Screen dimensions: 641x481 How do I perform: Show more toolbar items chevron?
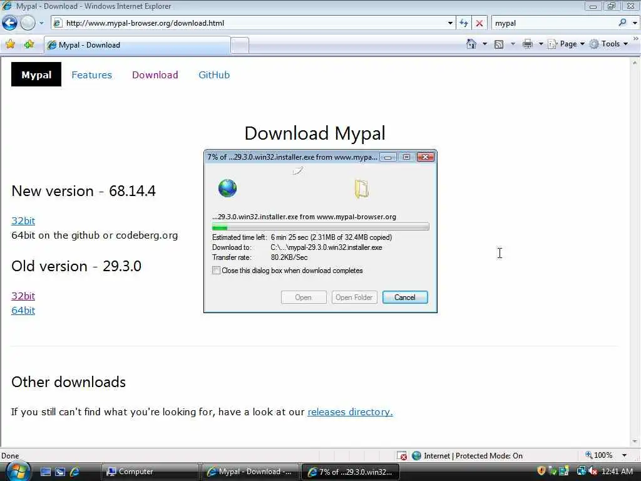click(x=636, y=38)
